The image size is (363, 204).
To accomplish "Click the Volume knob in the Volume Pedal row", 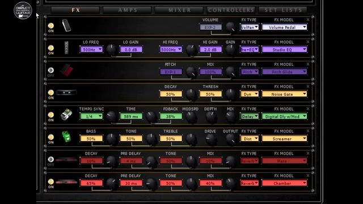I will coord(230,27).
